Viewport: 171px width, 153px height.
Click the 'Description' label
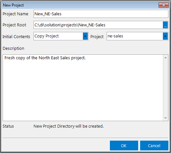13,49
